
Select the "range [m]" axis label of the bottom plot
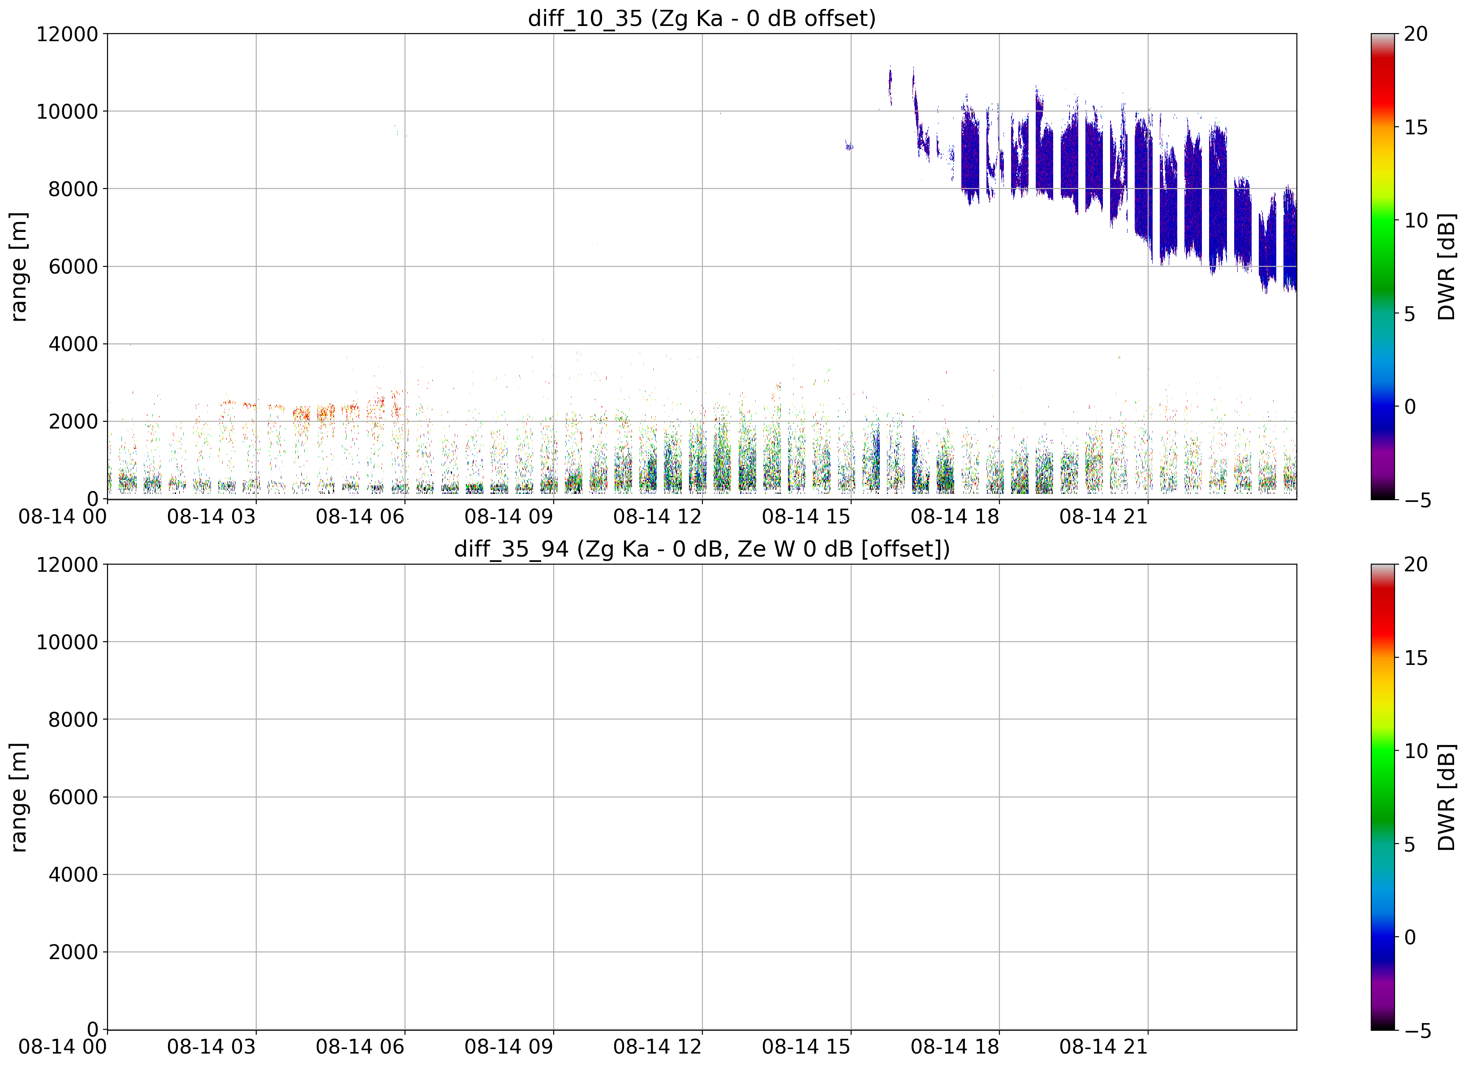[18, 797]
